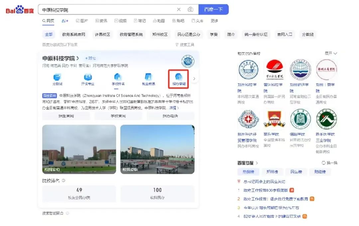Expand related schools with 展开
The image size is (359, 226).
[x=331, y=54]
